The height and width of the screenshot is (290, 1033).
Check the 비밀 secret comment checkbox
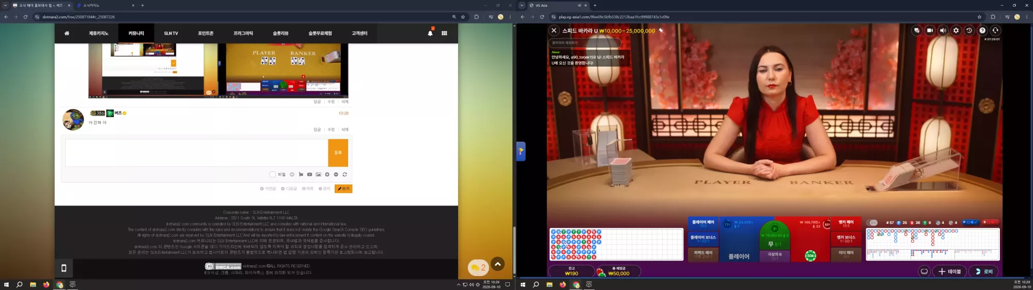coord(273,174)
